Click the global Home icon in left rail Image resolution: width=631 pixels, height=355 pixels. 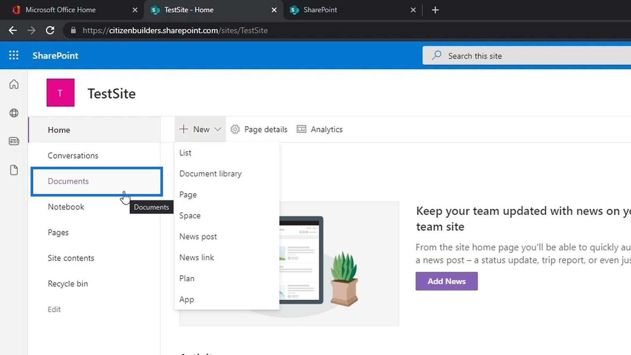point(14,84)
